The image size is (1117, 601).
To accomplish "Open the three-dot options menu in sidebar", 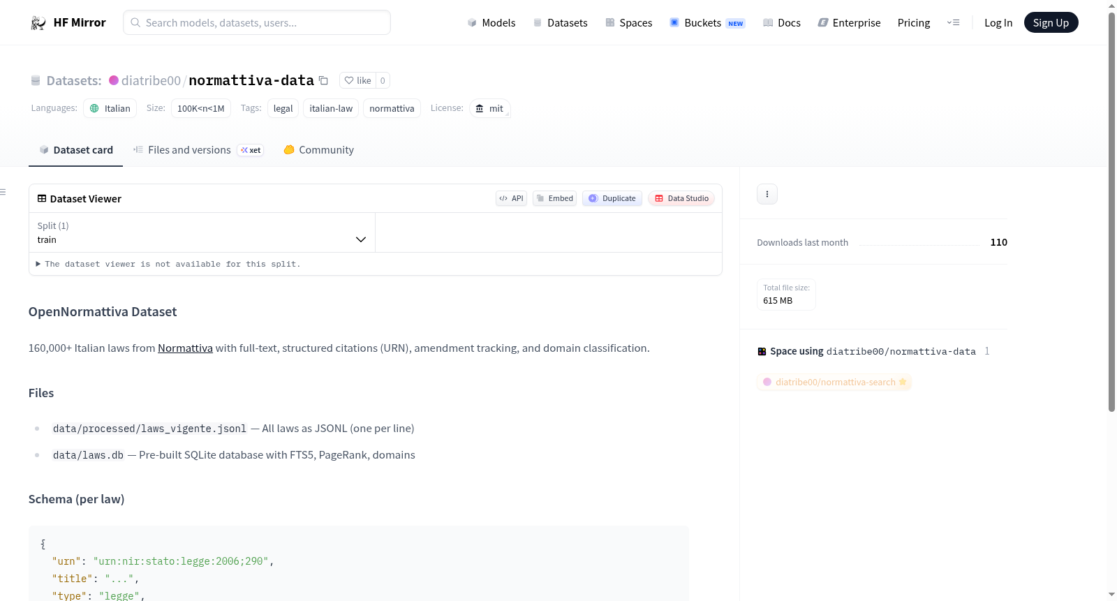I will [x=767, y=194].
